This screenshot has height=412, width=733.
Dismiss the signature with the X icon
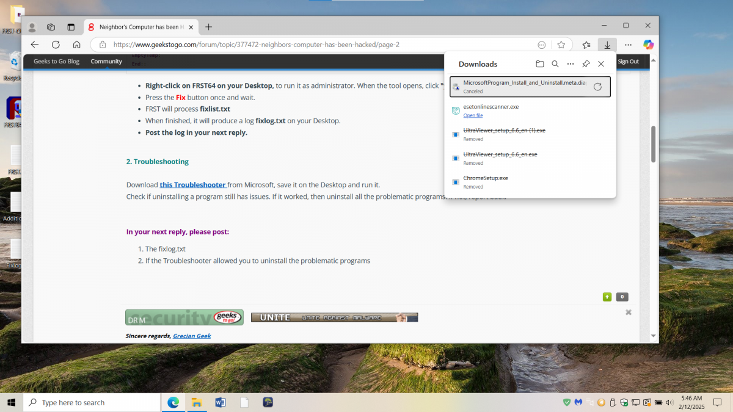629,313
